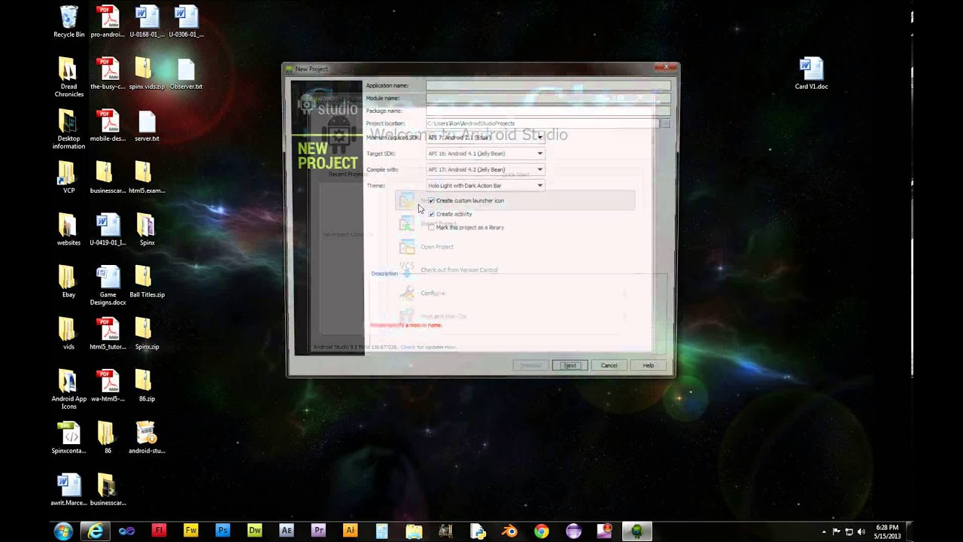This screenshot has height=542, width=963.
Task: Switch to Android Studio taskbar icon
Action: pyautogui.click(x=637, y=531)
